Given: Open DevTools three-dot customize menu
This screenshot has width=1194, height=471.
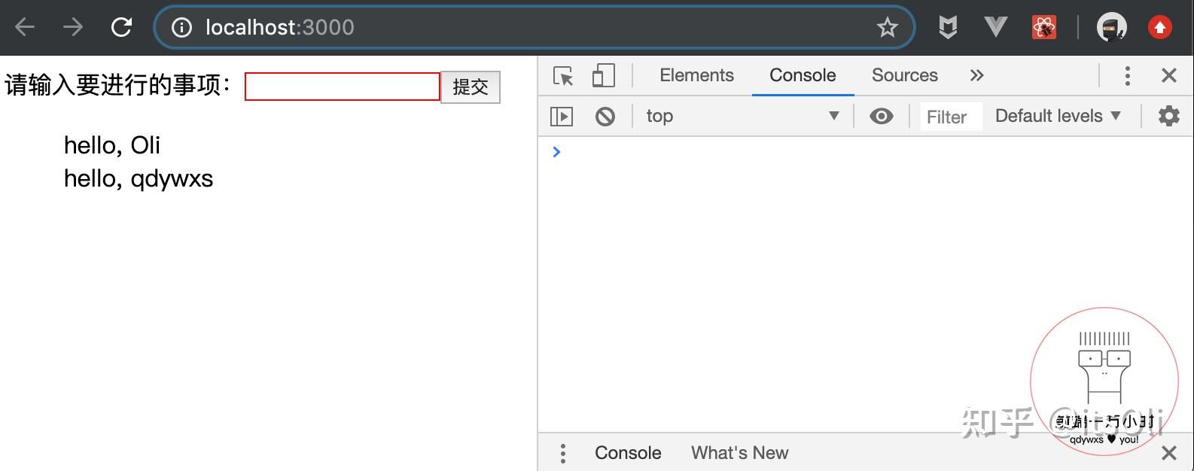Looking at the screenshot, I should [x=1127, y=75].
